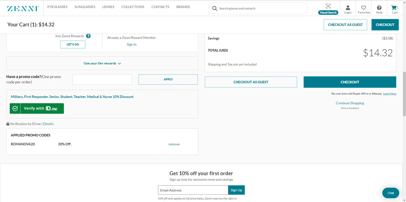The width and height of the screenshot is (406, 202).
Task: Click APPLY promo code button
Action: point(168,79)
